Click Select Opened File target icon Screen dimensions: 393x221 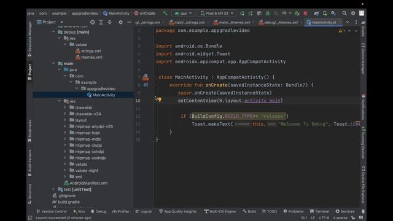click(x=93, y=22)
